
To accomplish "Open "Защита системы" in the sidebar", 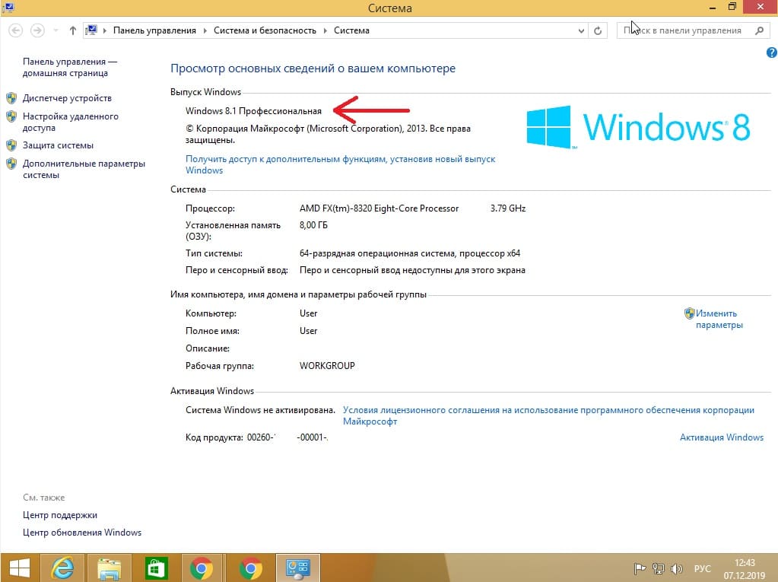I will [58, 145].
